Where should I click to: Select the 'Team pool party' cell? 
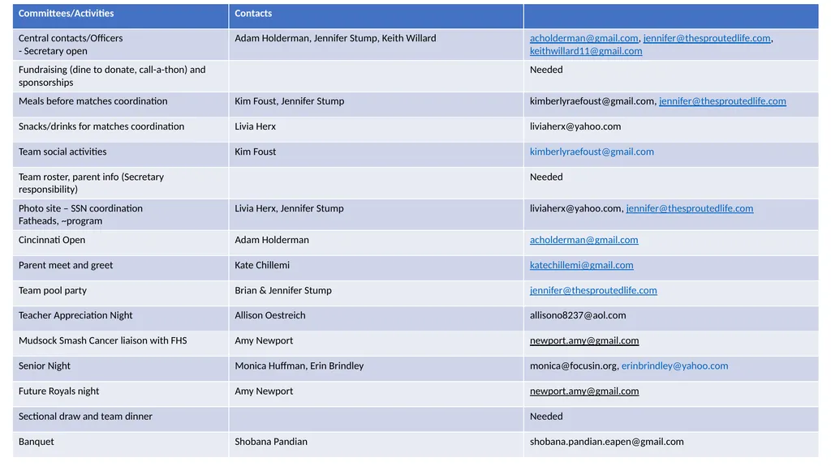click(121, 293)
